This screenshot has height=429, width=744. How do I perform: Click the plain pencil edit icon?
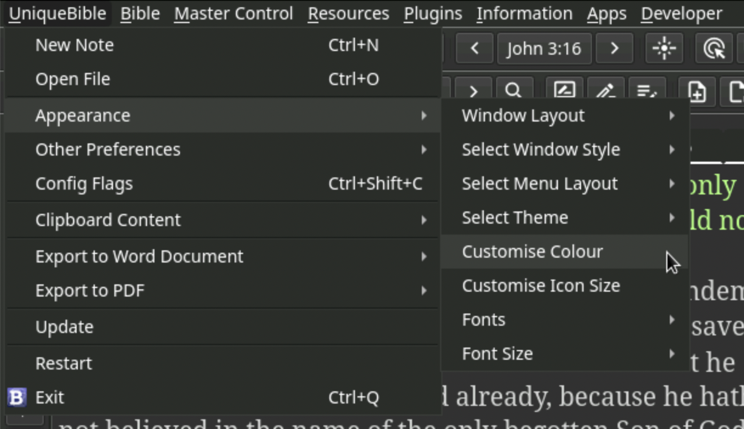[x=605, y=91]
